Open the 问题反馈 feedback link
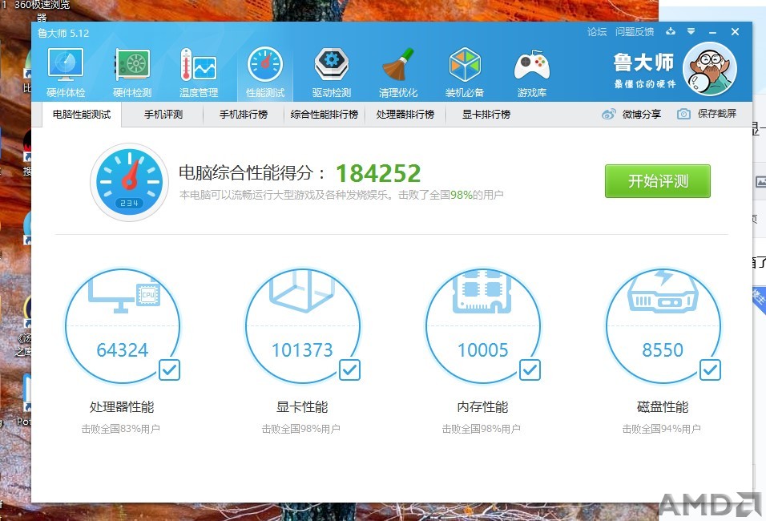The width and height of the screenshot is (766, 521). coord(635,32)
